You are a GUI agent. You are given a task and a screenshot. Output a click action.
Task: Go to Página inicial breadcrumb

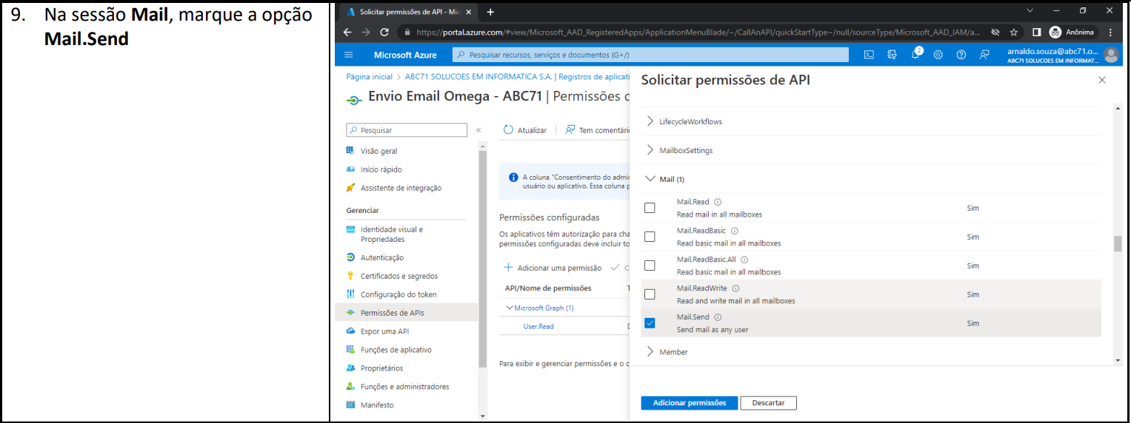click(370, 76)
